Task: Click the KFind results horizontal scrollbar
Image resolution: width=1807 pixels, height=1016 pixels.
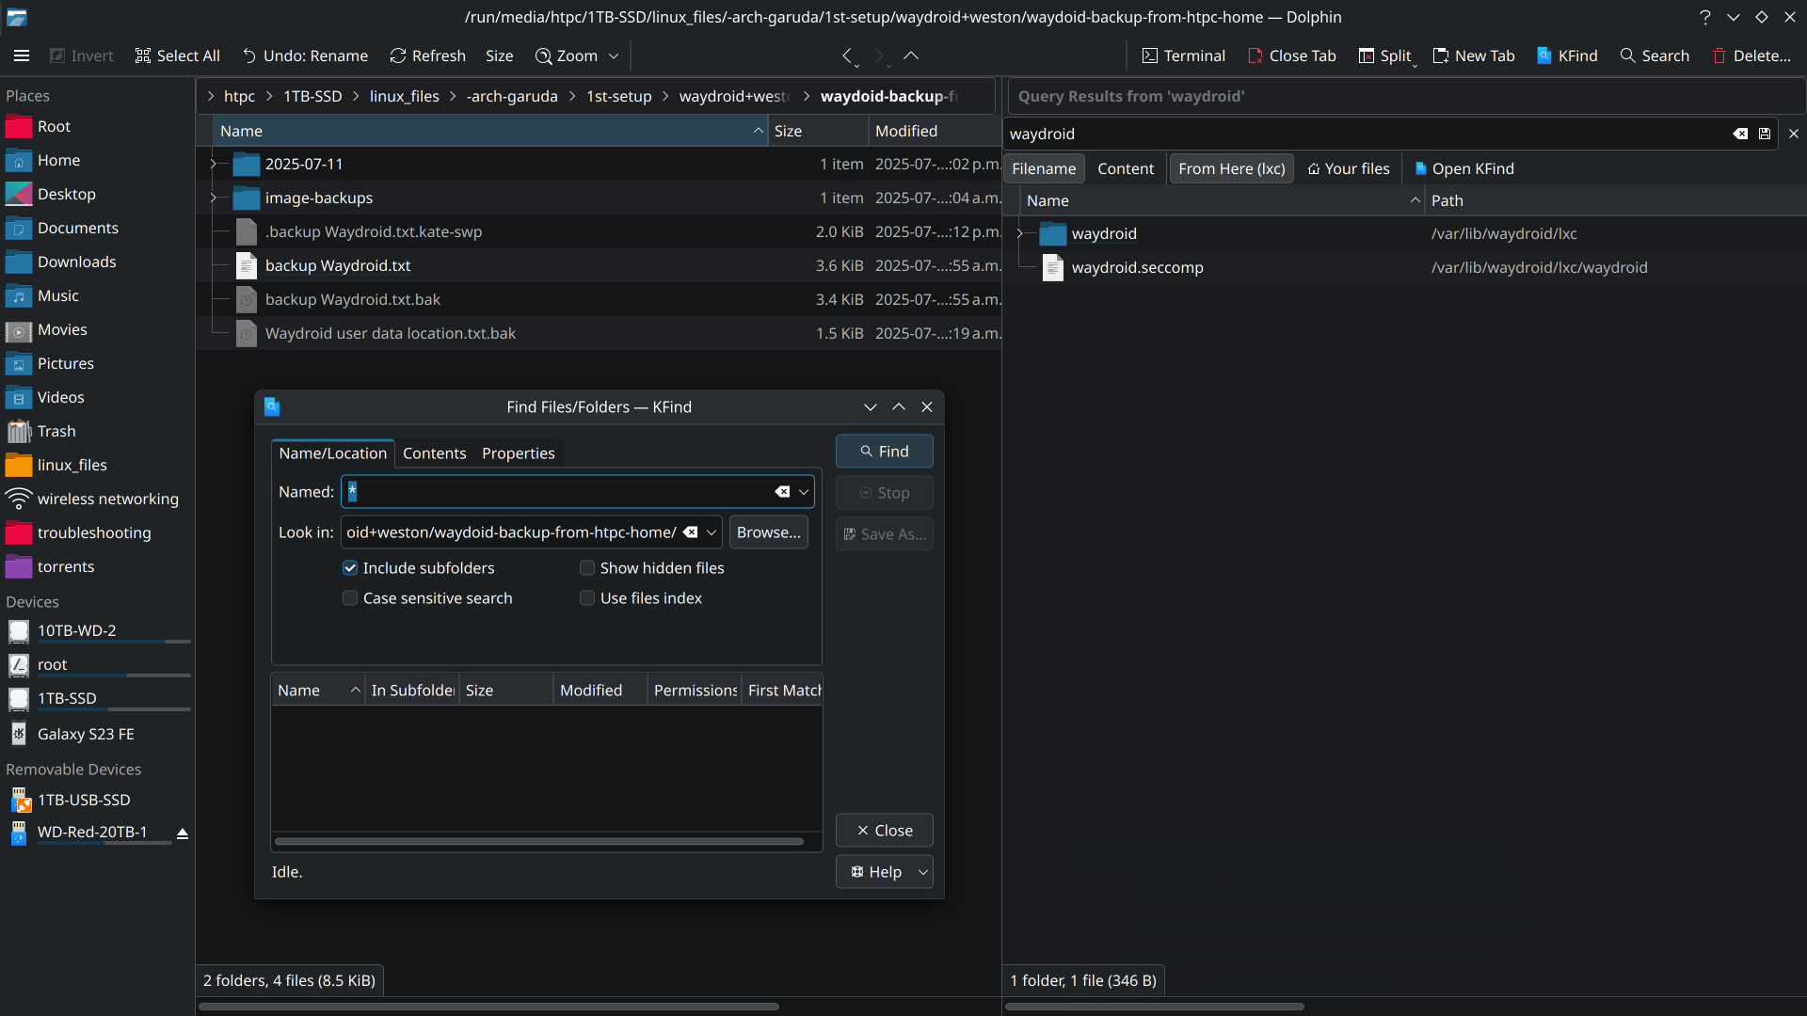Action: (x=538, y=842)
